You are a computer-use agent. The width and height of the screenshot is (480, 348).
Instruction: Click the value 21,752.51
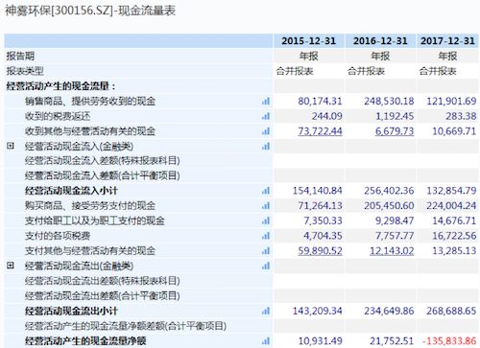[392, 341]
